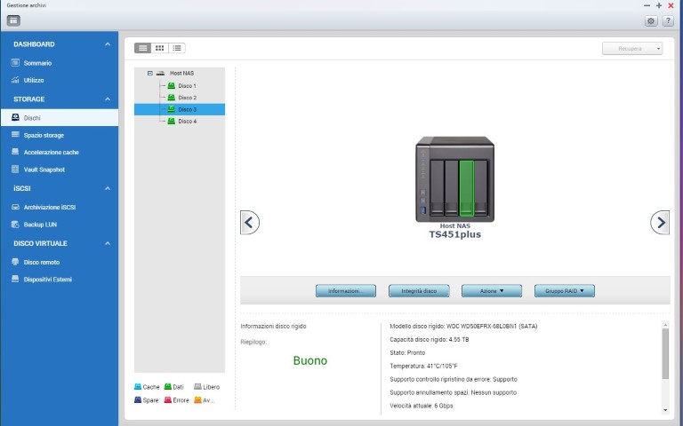This screenshot has width=683, height=426.
Task: Switch to list view mode icon
Action: tap(142, 48)
